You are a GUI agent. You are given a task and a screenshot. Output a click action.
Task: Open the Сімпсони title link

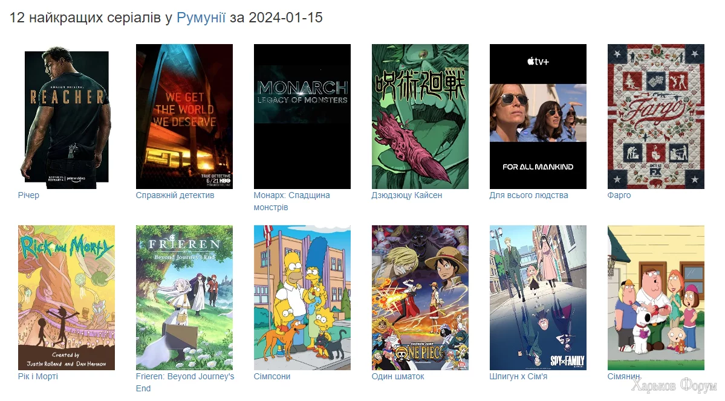point(272,376)
